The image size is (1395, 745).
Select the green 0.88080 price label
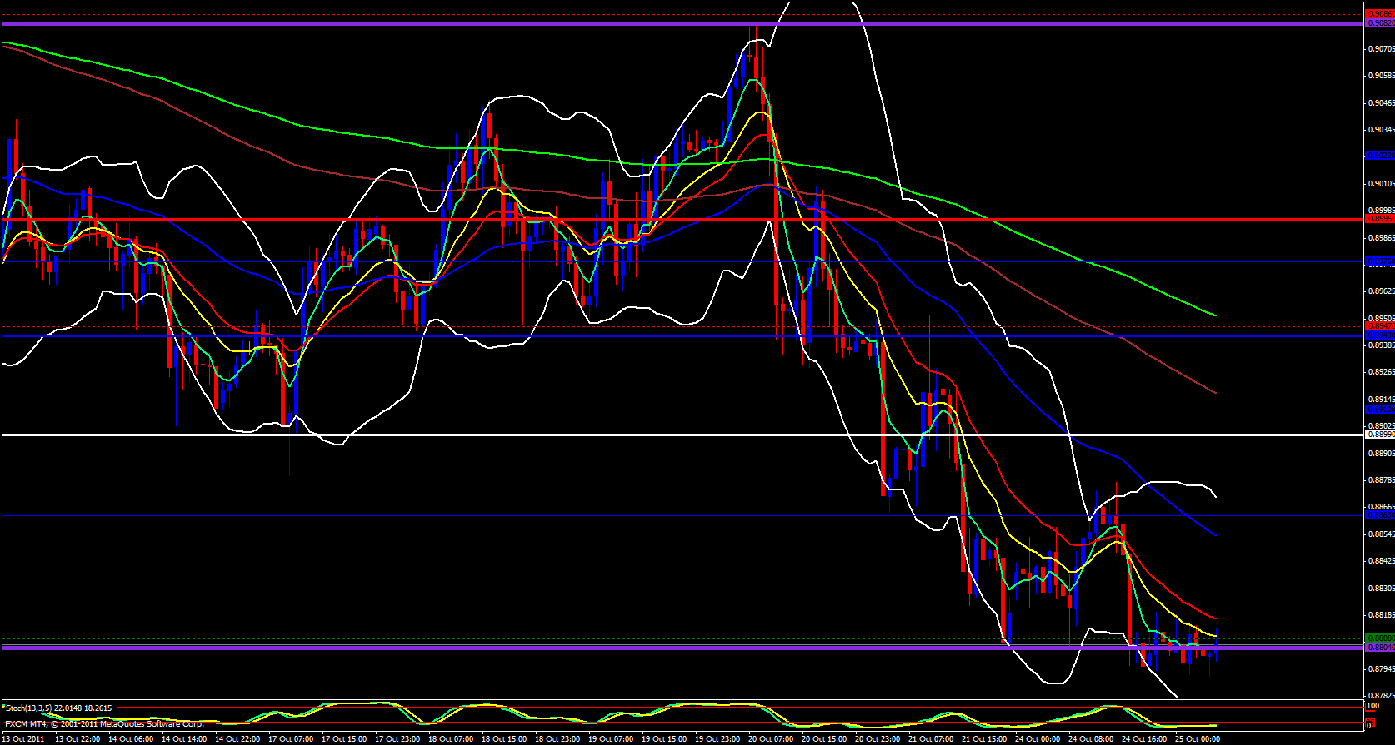click(x=1379, y=638)
